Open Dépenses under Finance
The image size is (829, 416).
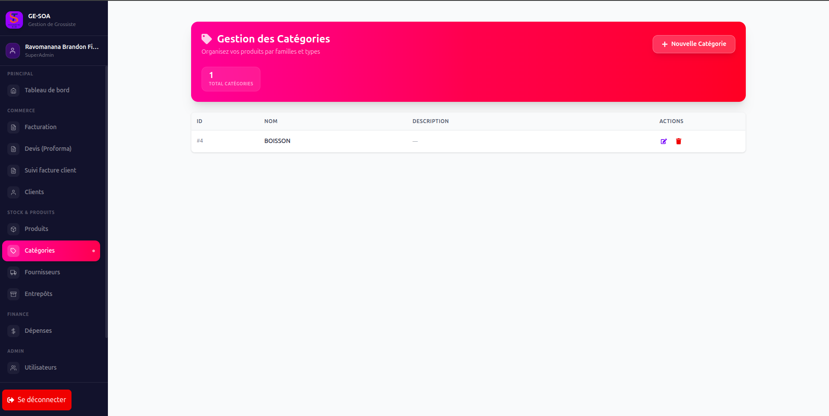coord(51,331)
